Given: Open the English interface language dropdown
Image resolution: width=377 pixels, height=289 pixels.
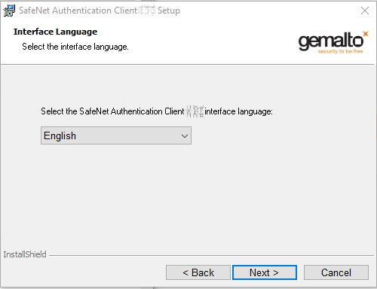Looking at the screenshot, I should [116, 135].
